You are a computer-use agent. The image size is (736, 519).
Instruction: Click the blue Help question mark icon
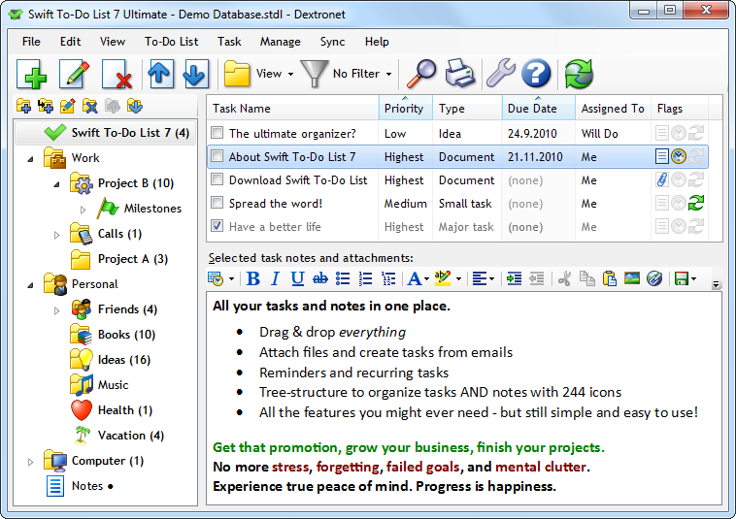(x=536, y=74)
